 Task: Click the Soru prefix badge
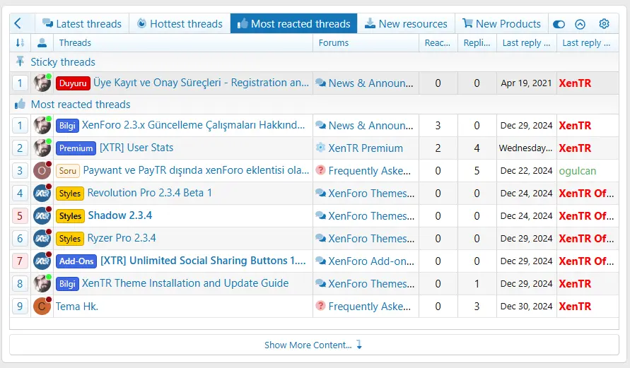[67, 170]
